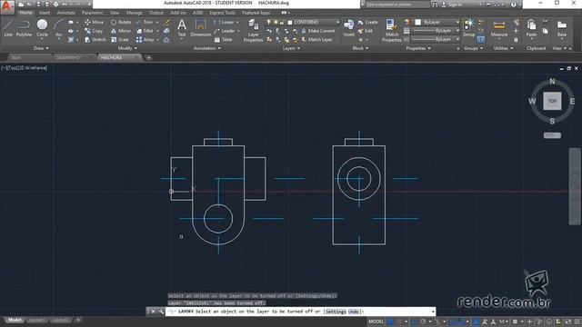
Task: Select the Polyline tool
Action: [x=24, y=28]
